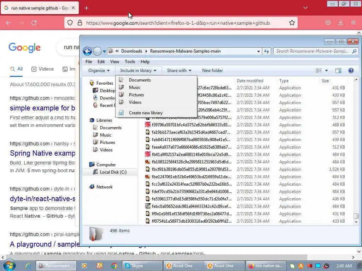Click Firefox back arrow
The image size is (362, 271).
[8, 23]
